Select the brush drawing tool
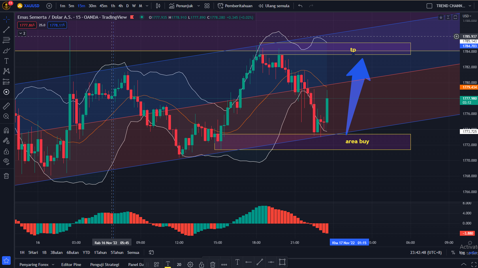Image resolution: width=478 pixels, height=268 pixels. (6, 51)
